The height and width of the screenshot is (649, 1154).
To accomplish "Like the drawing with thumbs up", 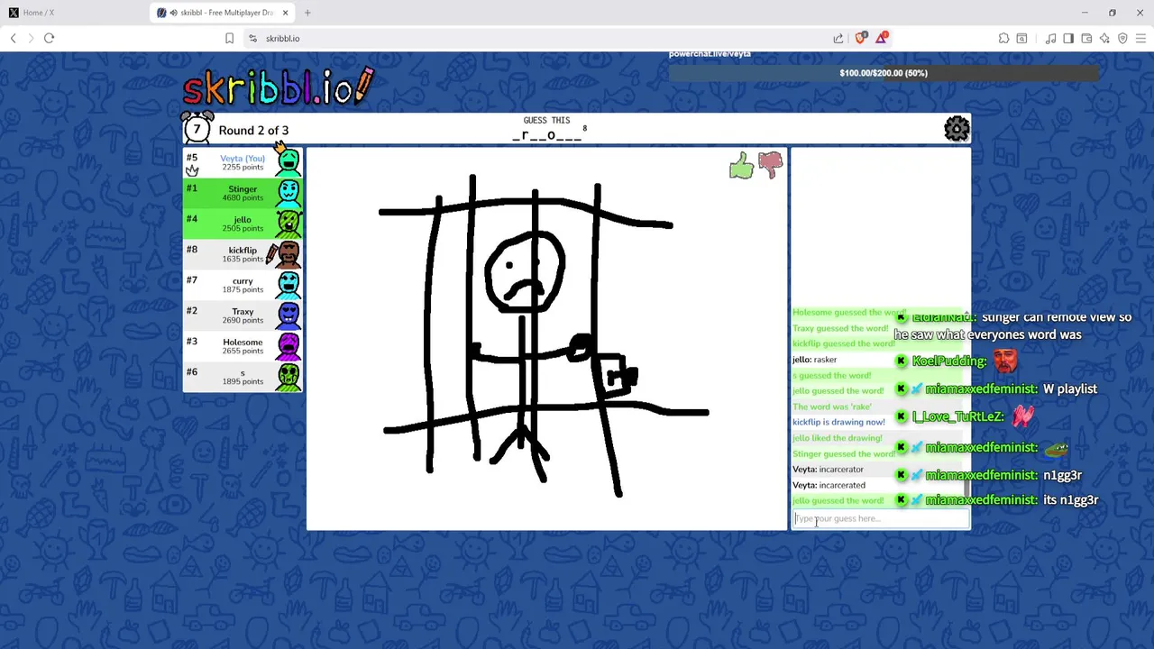I will [741, 166].
